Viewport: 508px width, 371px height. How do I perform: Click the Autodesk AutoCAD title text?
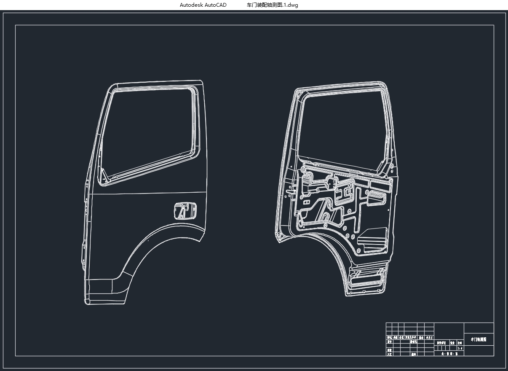click(203, 5)
